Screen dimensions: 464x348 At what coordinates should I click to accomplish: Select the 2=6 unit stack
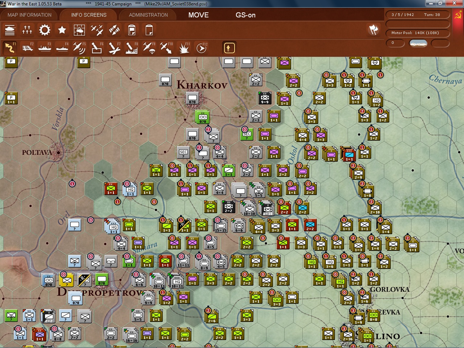coord(212,316)
